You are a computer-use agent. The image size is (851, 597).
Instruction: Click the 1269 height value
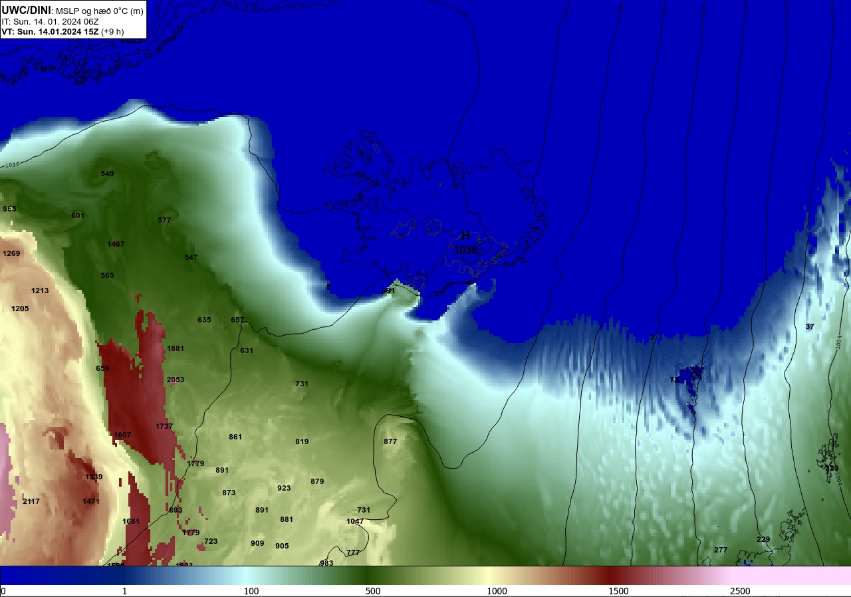[11, 253]
